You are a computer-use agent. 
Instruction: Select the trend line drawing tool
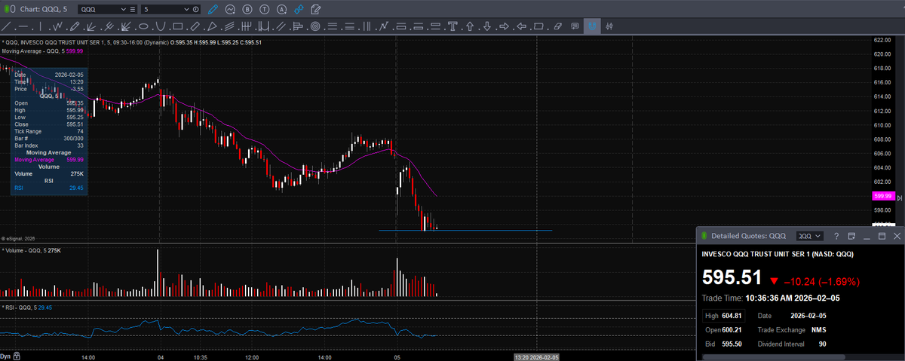click(x=6, y=26)
